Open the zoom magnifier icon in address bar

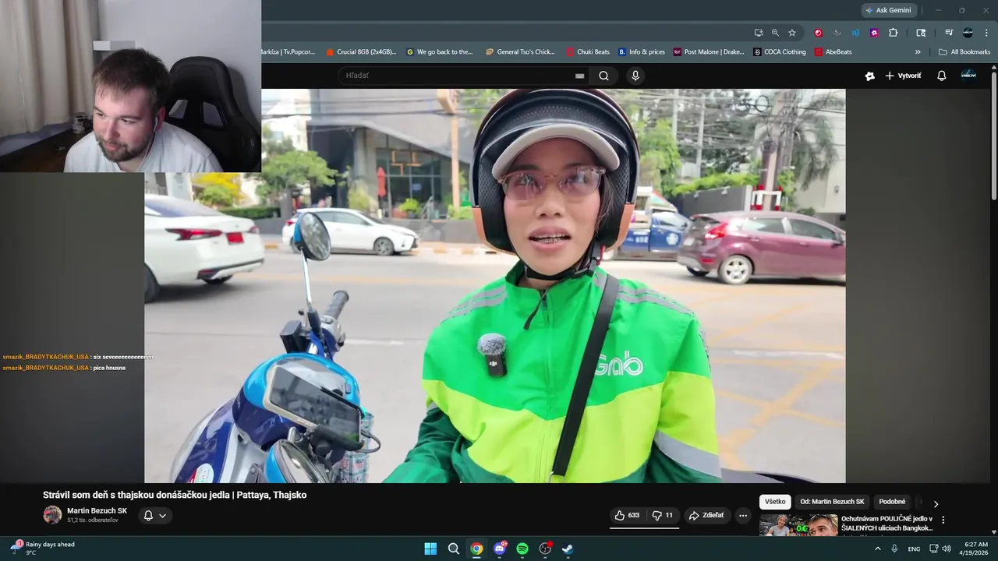pos(775,33)
